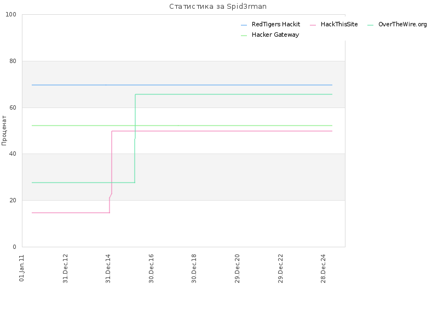Click the 31.Dec.14 x-axis label
Screen dimensions: 438x329
click(108, 269)
